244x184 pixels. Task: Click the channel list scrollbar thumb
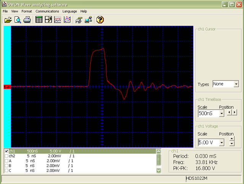[159, 160]
